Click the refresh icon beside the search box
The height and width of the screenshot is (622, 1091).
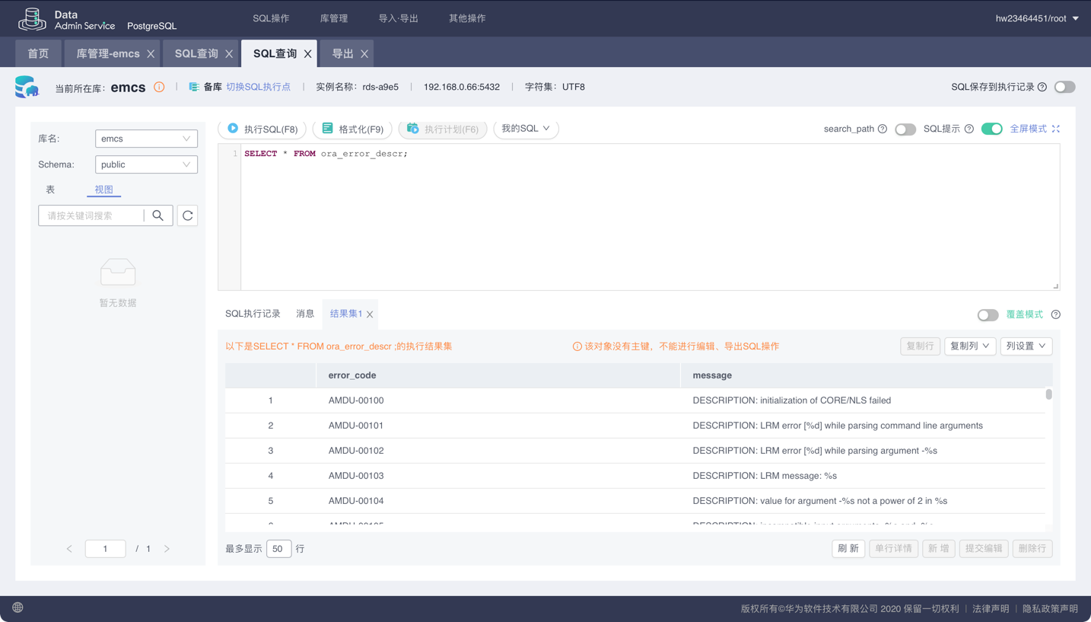pos(187,215)
